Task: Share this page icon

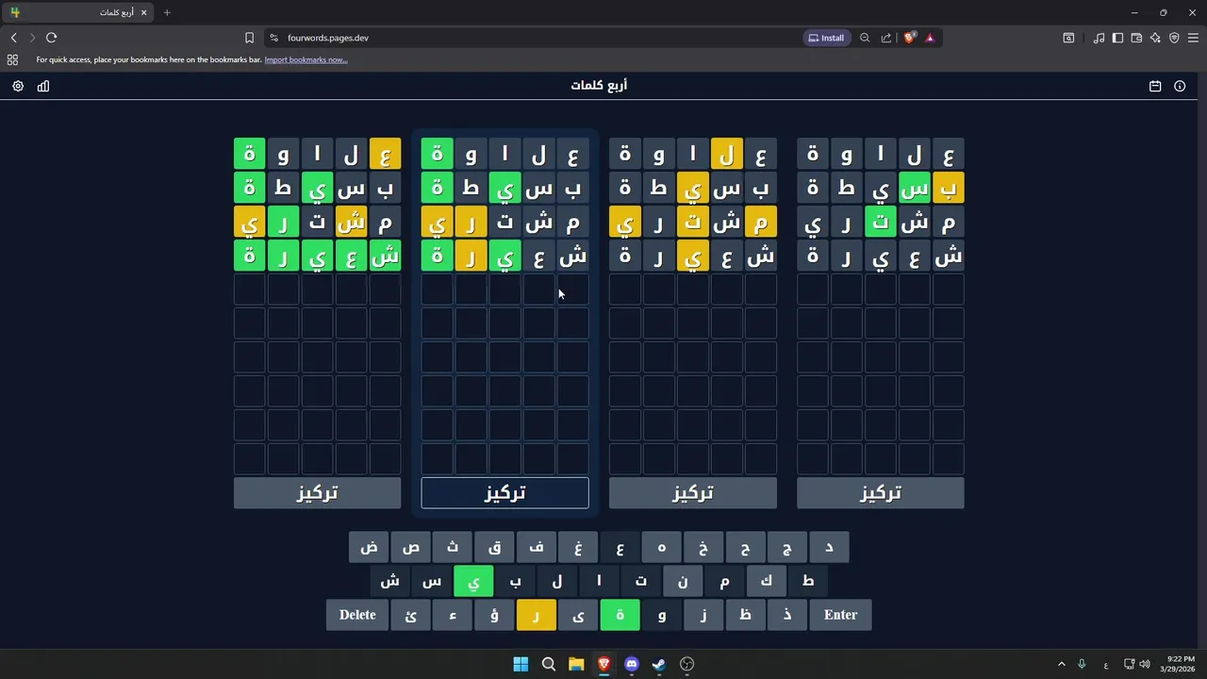Action: coord(886,38)
